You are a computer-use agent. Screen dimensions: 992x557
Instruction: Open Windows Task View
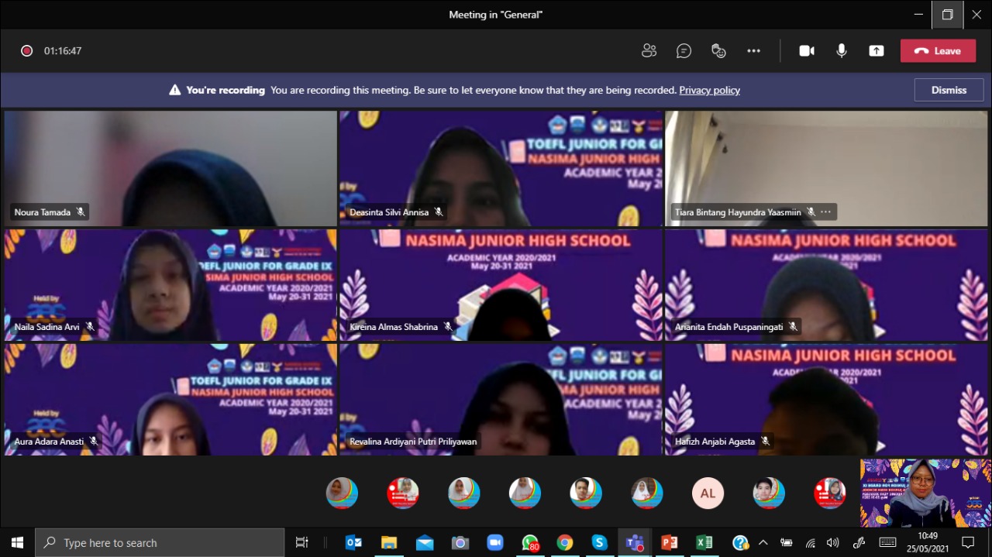click(302, 543)
